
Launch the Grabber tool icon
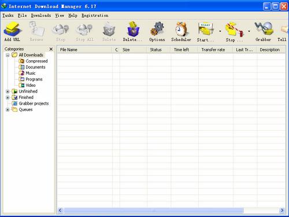(264, 30)
